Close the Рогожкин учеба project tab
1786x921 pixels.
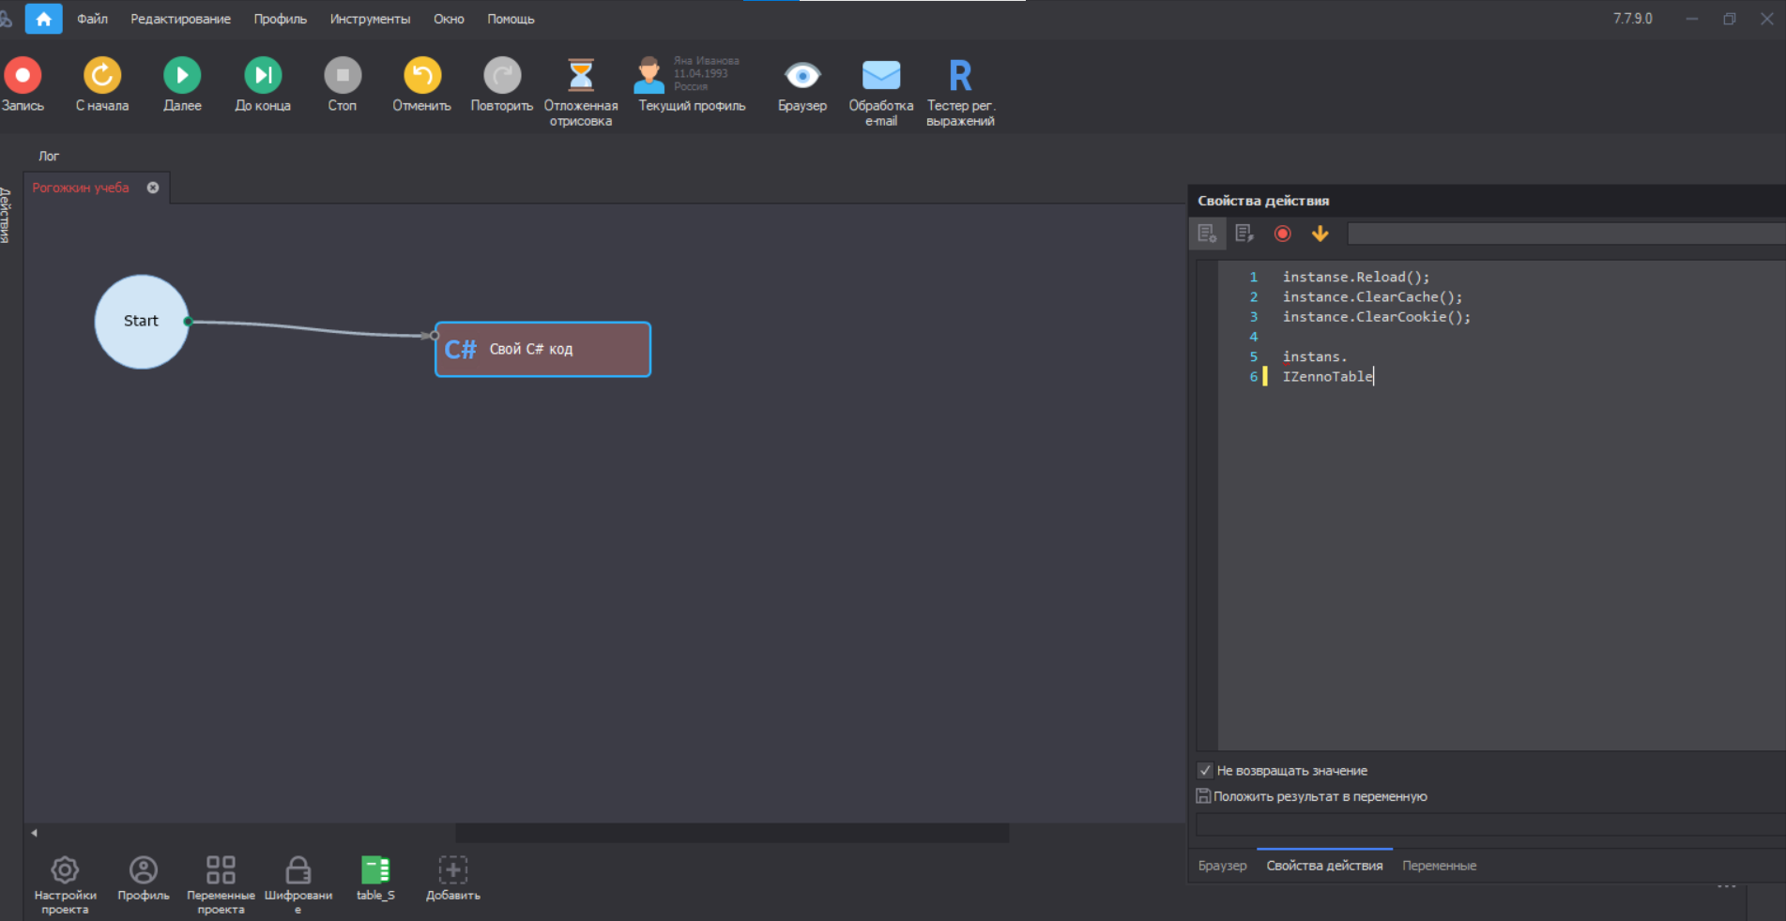tap(153, 188)
